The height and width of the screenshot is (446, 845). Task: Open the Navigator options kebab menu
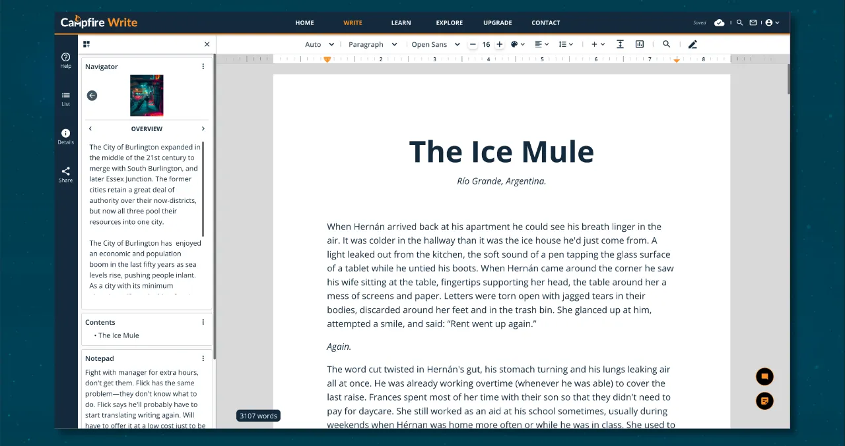203,67
